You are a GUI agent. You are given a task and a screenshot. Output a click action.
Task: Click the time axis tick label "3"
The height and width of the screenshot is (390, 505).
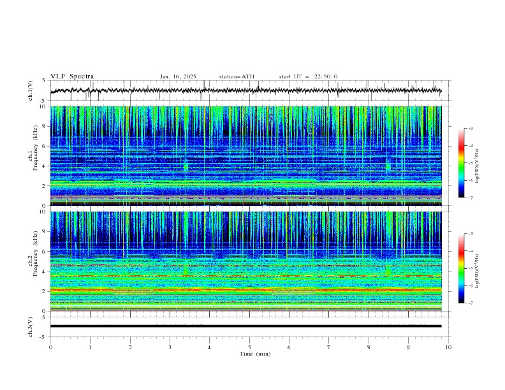click(x=170, y=347)
